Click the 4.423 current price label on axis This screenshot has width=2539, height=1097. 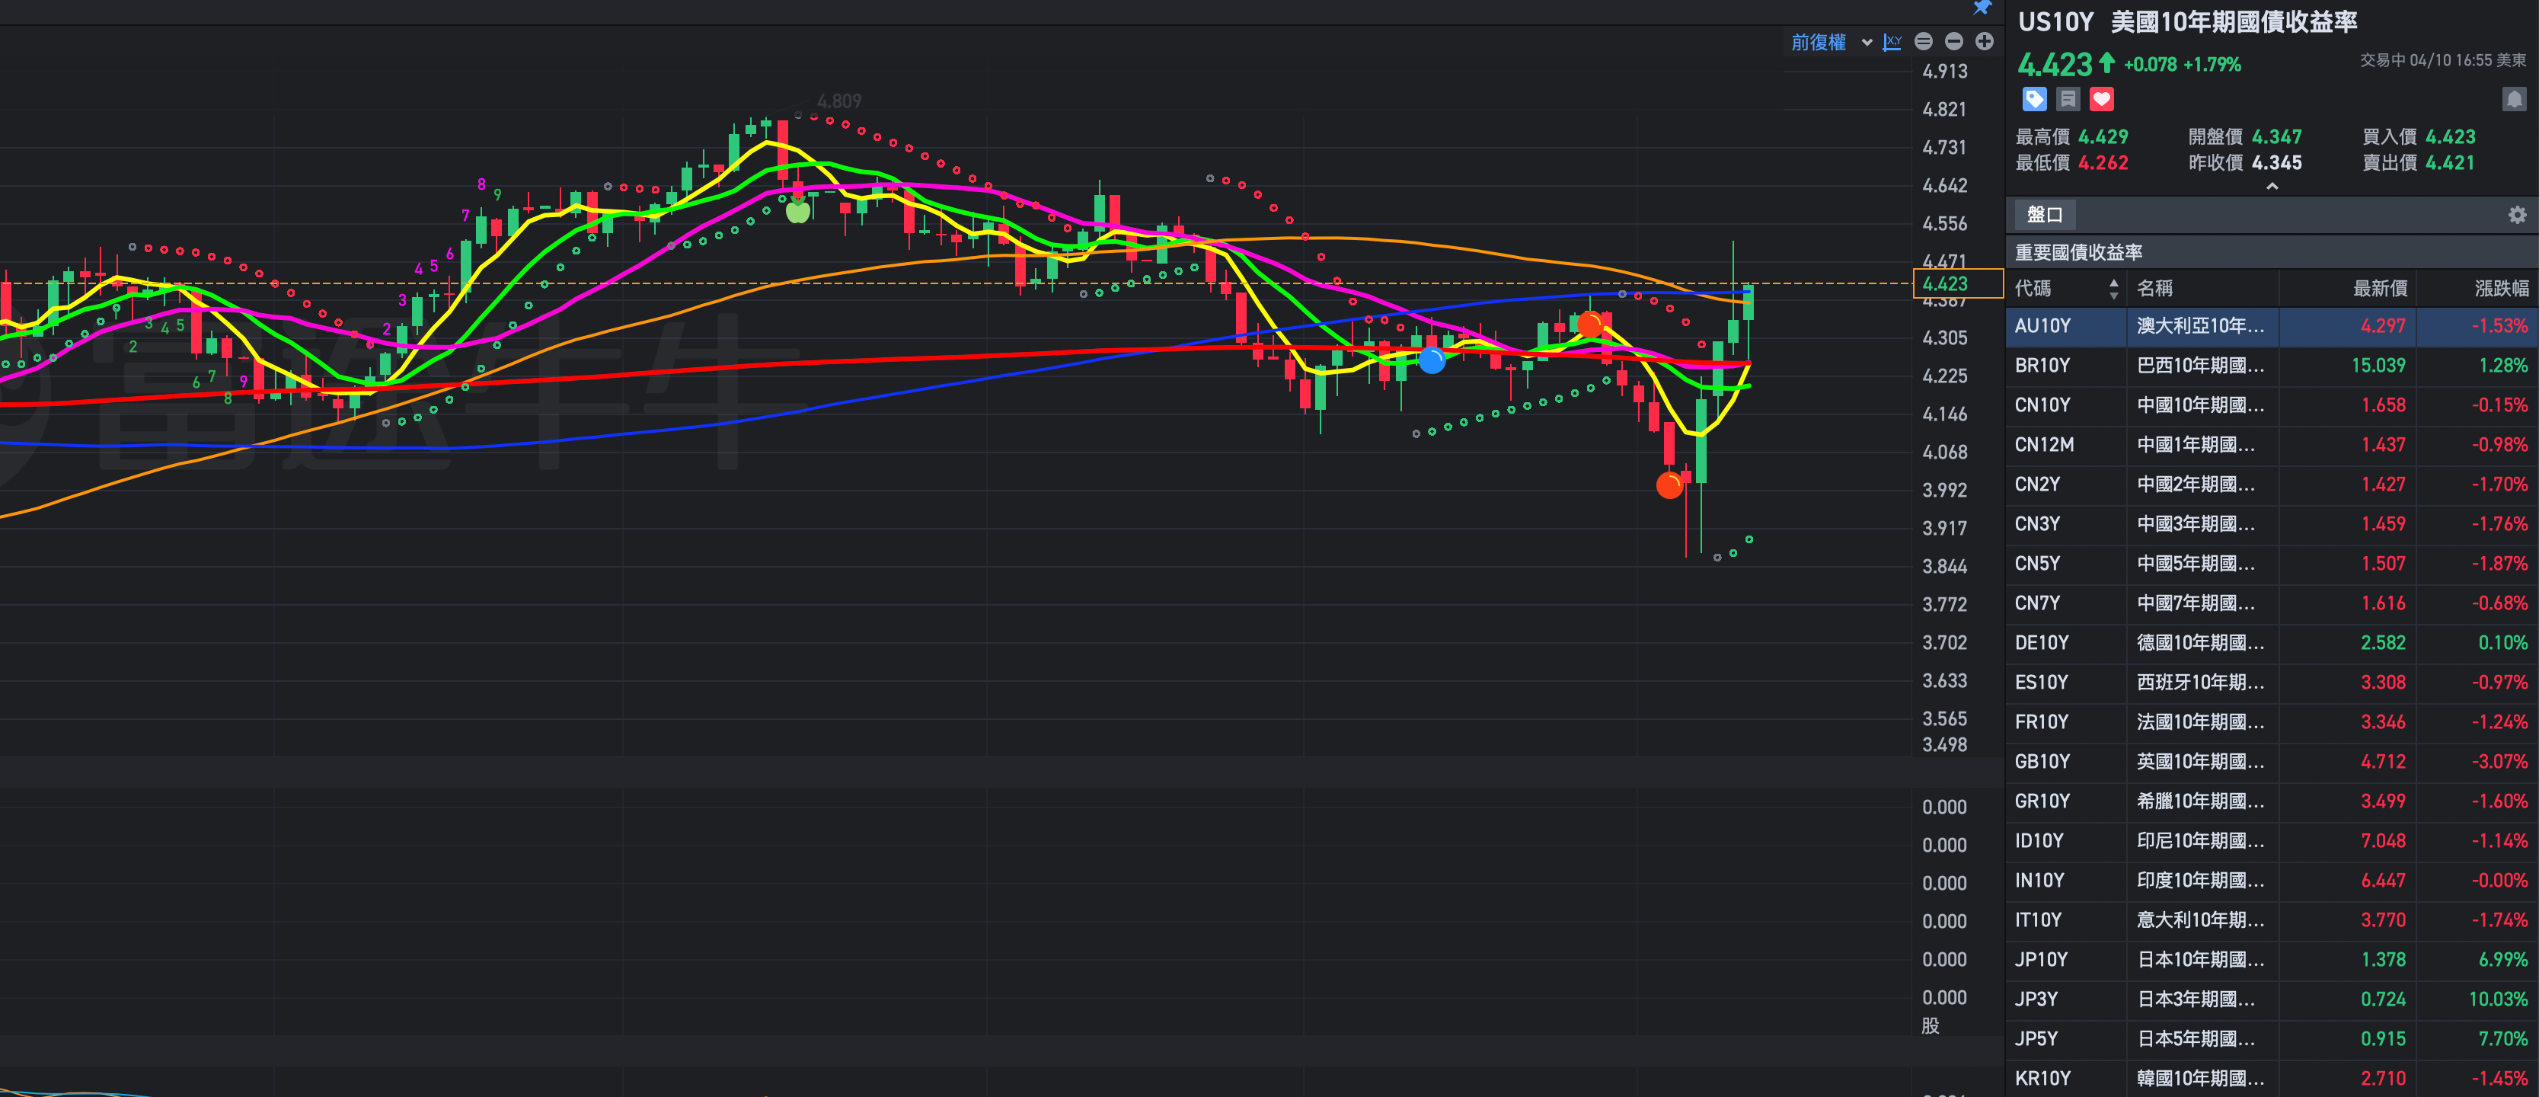point(1945,284)
